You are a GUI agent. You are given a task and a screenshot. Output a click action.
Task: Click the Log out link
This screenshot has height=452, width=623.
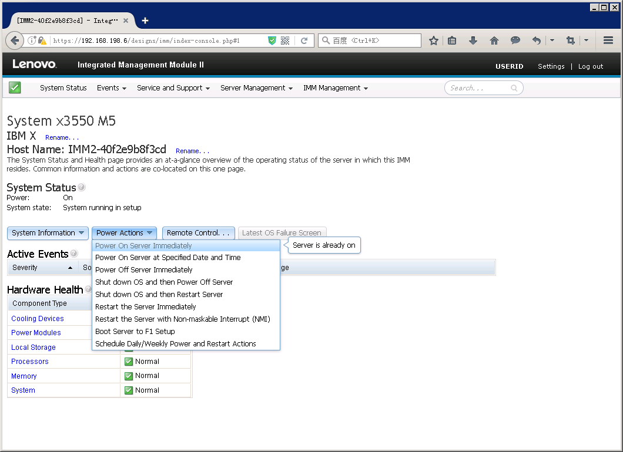[x=590, y=66]
